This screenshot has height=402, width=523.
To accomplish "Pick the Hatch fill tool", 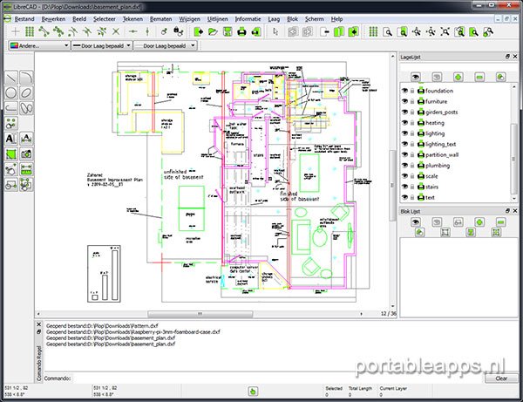I will [10, 153].
